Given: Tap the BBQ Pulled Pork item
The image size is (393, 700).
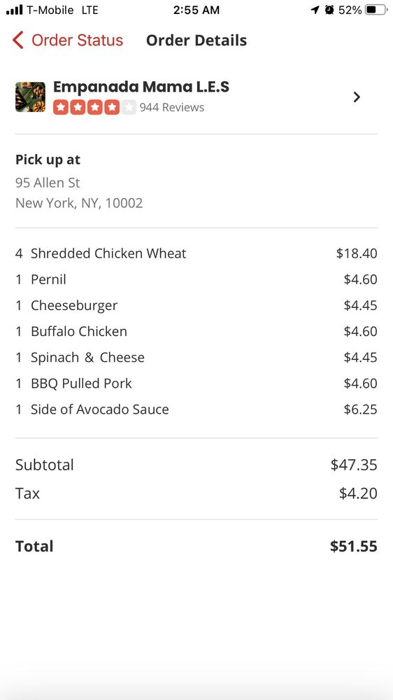Looking at the screenshot, I should point(196,384).
